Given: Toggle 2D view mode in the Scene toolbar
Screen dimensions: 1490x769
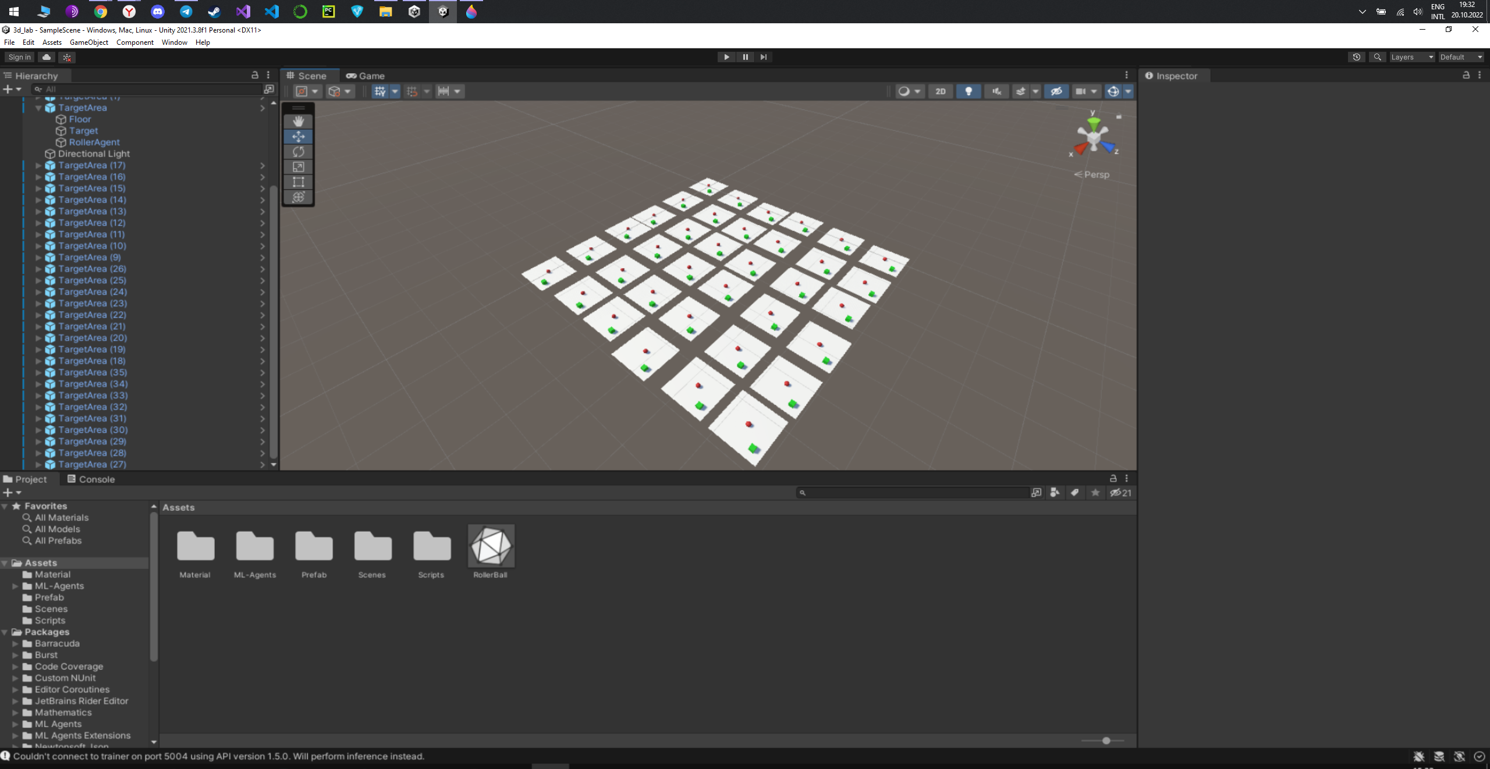Looking at the screenshot, I should click(x=941, y=91).
